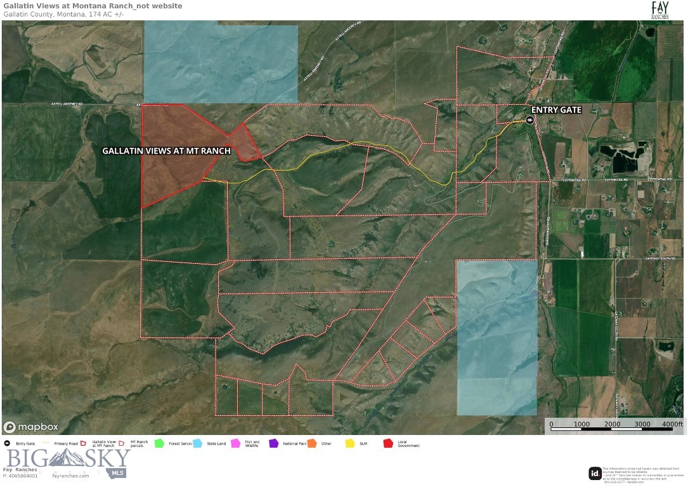Click the Fay Ranches phone number
The image size is (688, 487).
20,476
